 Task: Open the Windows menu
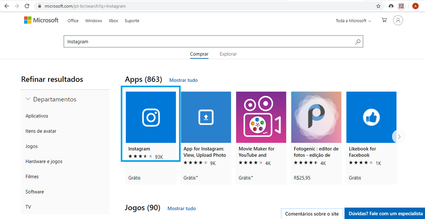(x=93, y=21)
